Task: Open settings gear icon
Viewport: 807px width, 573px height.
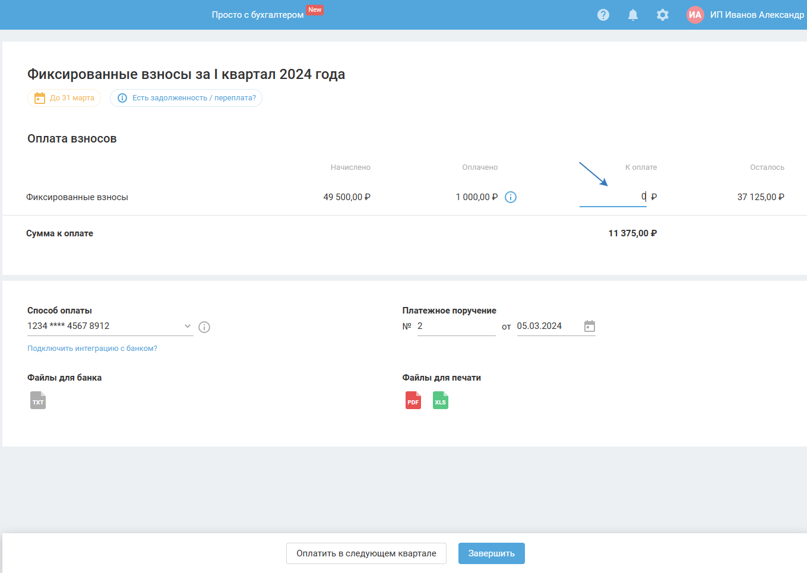Action: pyautogui.click(x=663, y=15)
